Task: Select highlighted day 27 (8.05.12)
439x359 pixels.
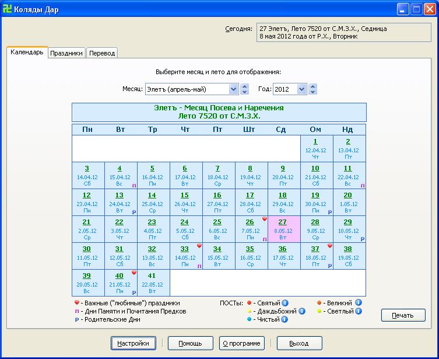Action: [284, 229]
